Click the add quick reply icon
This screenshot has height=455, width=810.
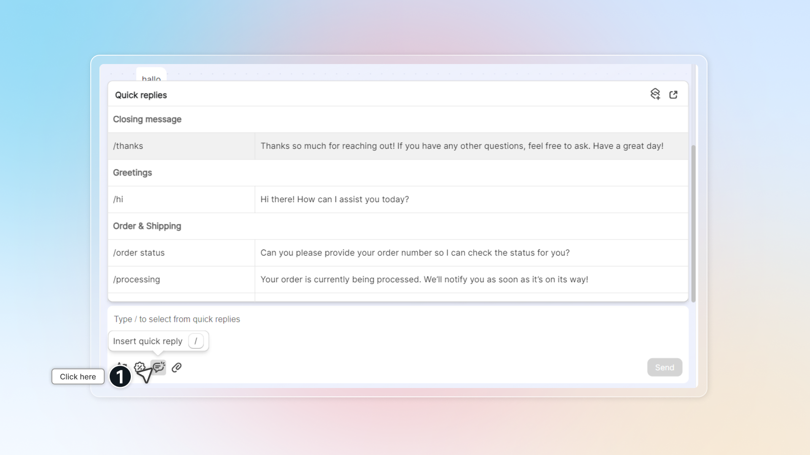(x=655, y=94)
